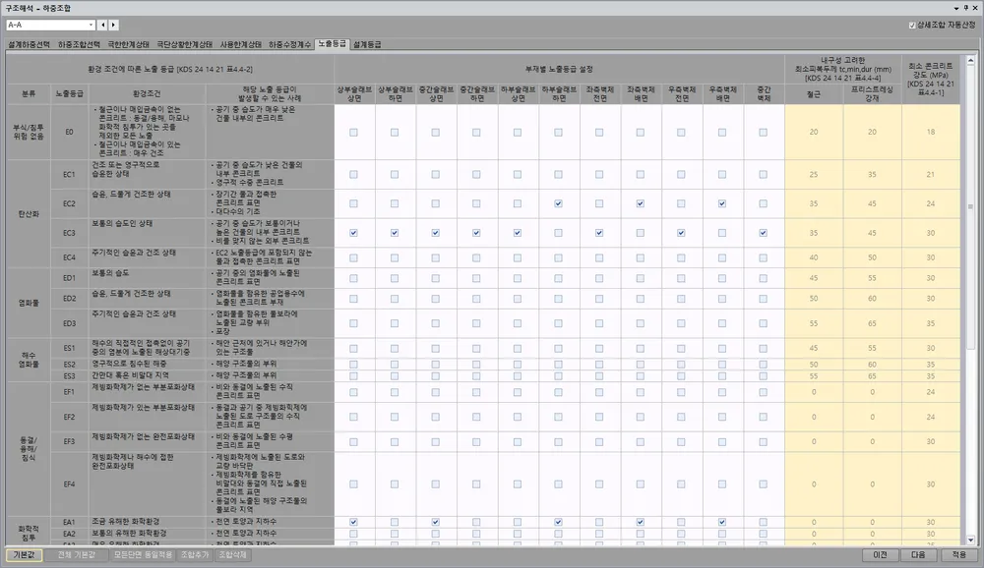984x568 pixels.
Task: Check ES1 for 상부슬래브 상면
Action: (354, 348)
